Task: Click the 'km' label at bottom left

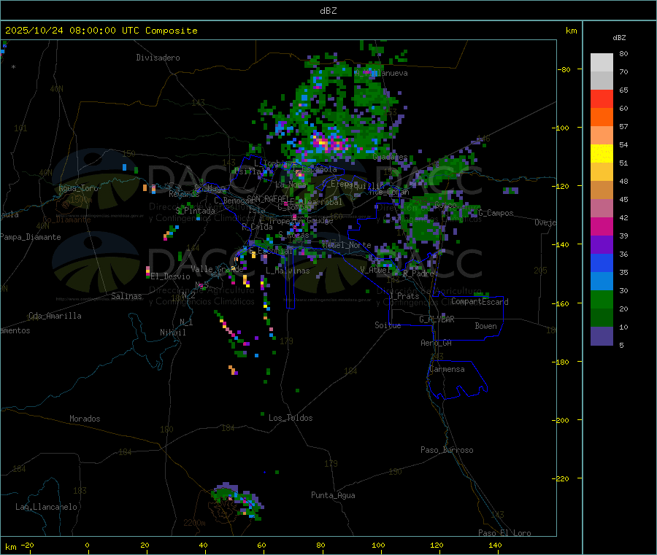Action: click(10, 547)
